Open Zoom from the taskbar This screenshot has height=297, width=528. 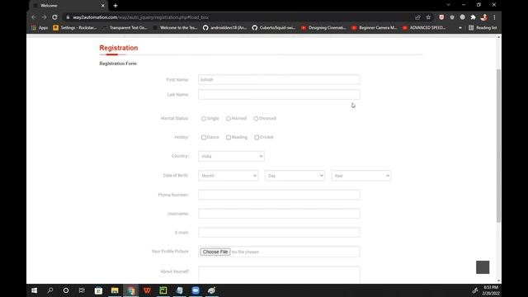click(196, 290)
